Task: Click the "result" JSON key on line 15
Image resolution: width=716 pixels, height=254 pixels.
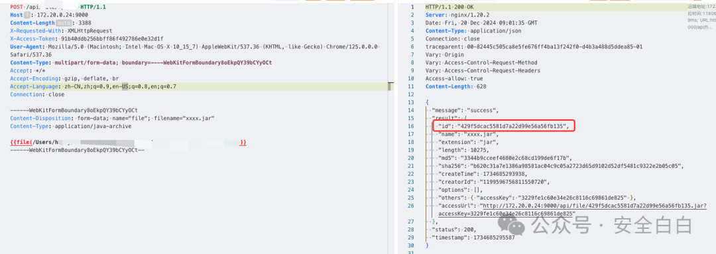Action: [x=444, y=118]
